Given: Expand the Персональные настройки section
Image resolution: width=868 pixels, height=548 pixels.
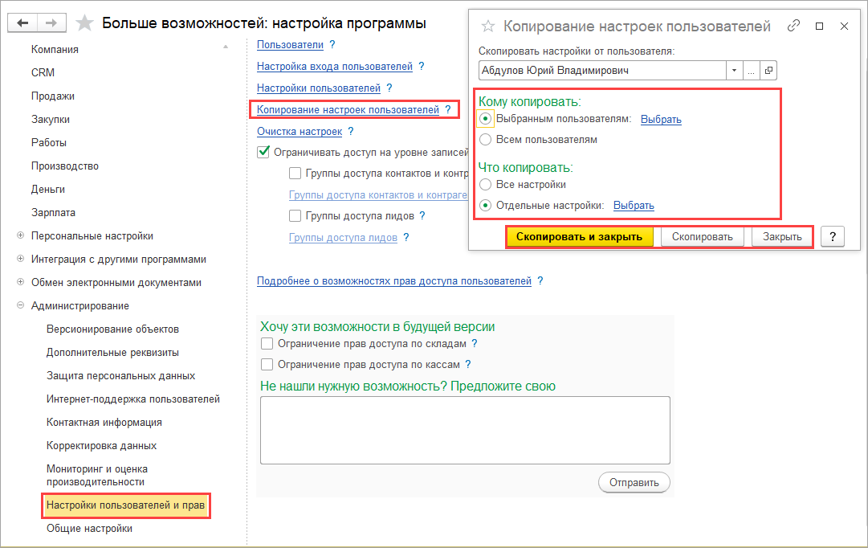Looking at the screenshot, I should pos(20,236).
